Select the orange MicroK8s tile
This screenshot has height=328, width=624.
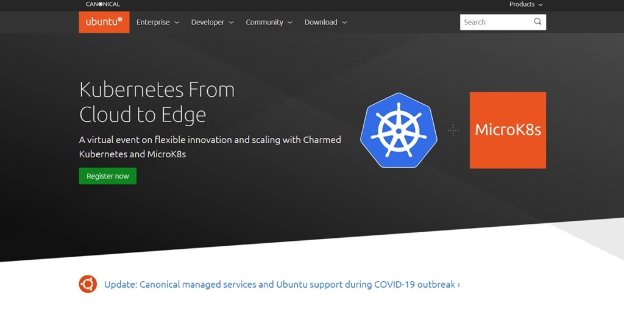[508, 130]
